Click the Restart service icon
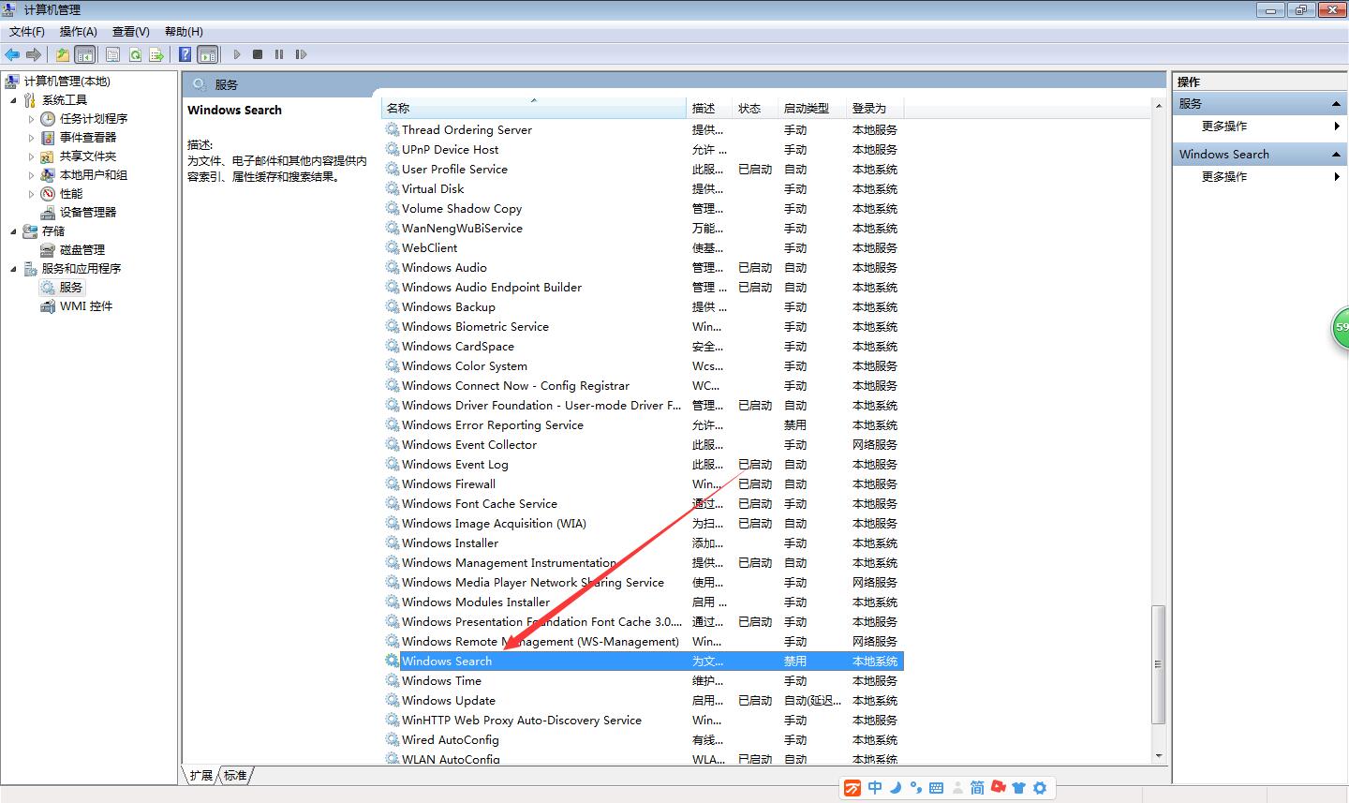1349x803 pixels. coord(301,54)
